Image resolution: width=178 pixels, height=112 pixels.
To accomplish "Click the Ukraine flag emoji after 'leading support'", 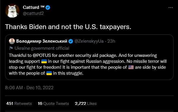I will [44, 61].
